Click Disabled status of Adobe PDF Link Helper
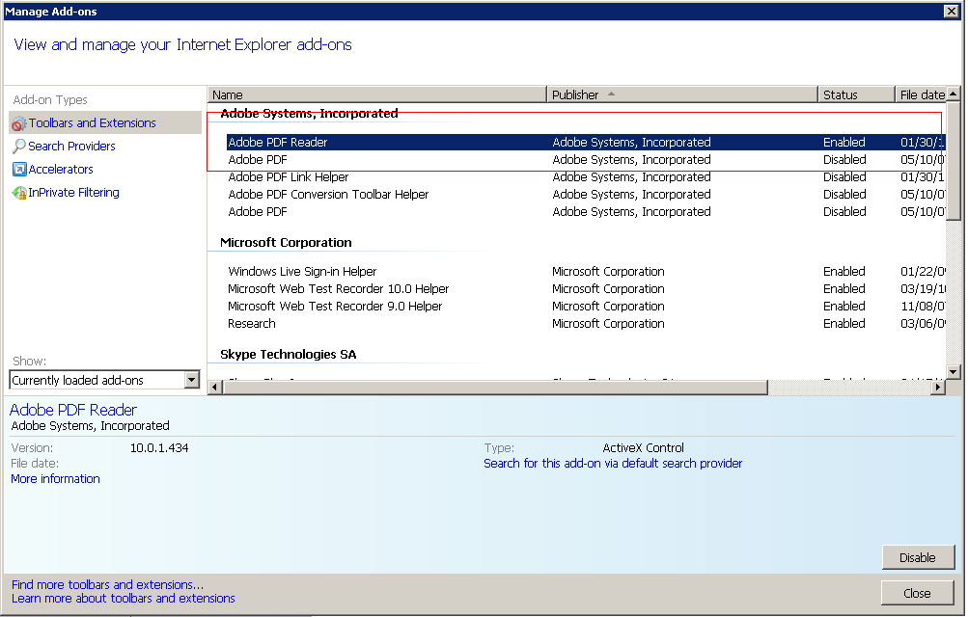The image size is (968, 617). click(x=844, y=176)
